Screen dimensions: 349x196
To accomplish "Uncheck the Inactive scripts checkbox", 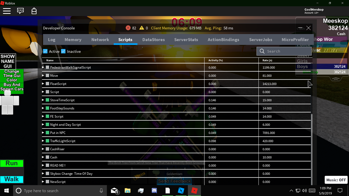I will coord(63,51).
